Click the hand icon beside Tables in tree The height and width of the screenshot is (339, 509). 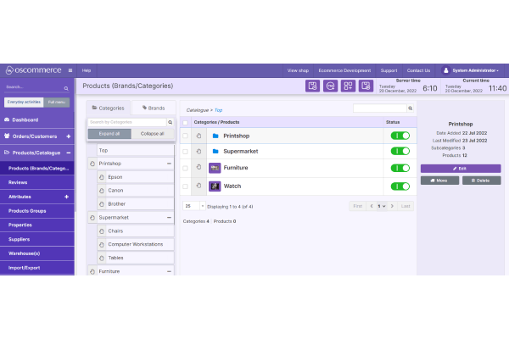(102, 258)
